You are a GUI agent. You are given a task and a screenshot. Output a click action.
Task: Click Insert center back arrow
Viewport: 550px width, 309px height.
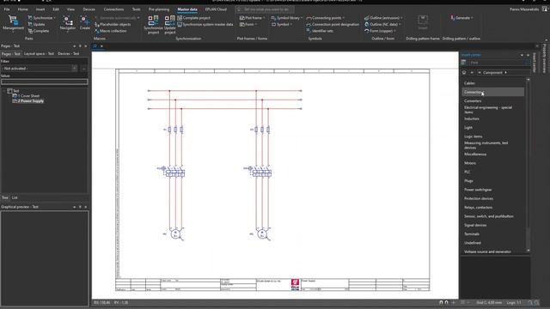click(x=472, y=72)
